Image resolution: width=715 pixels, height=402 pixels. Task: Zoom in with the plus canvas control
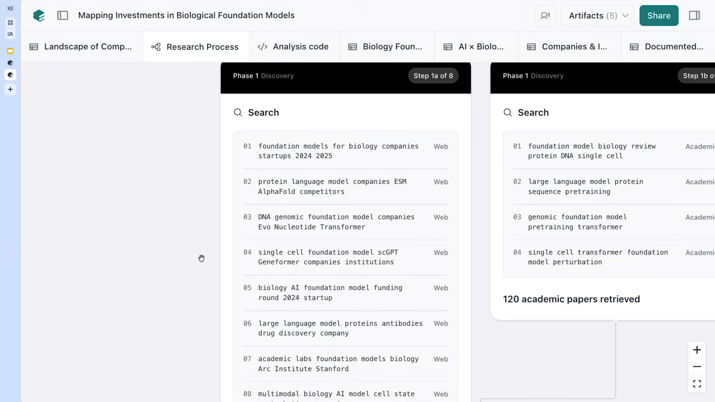point(697,350)
